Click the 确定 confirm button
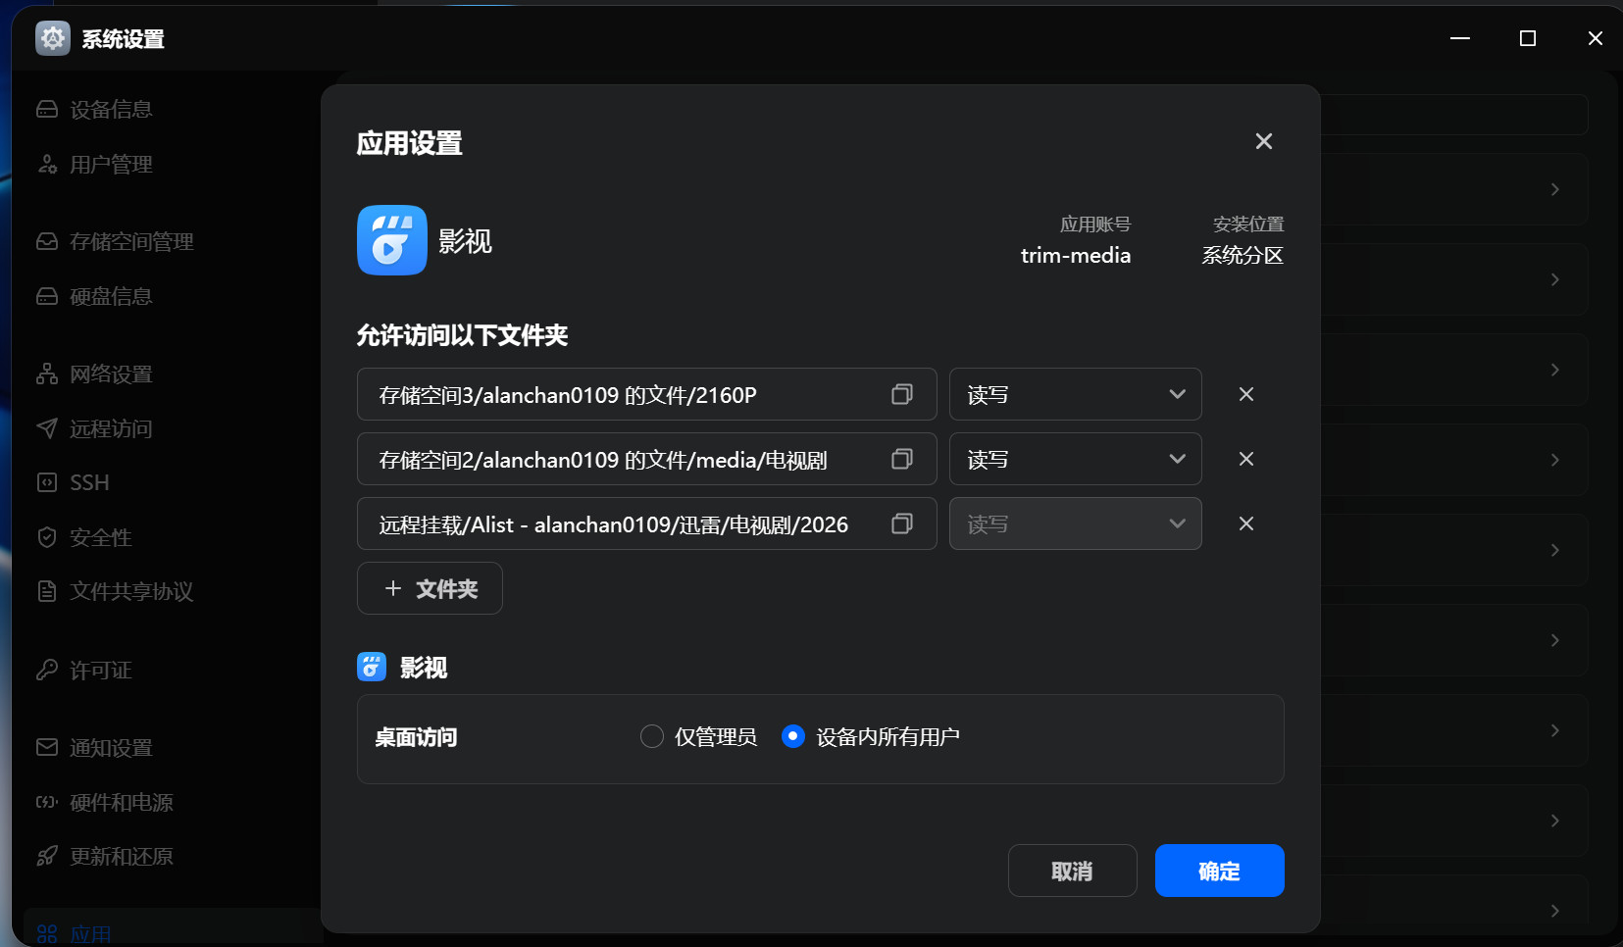Image resolution: width=1623 pixels, height=947 pixels. click(x=1218, y=871)
